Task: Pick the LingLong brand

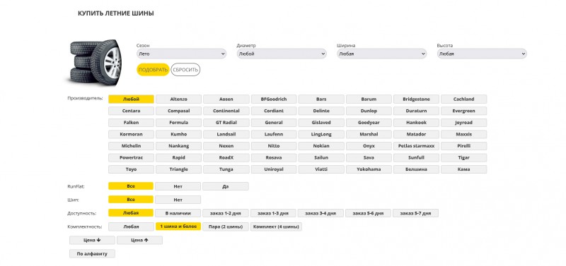Action: tap(321, 134)
